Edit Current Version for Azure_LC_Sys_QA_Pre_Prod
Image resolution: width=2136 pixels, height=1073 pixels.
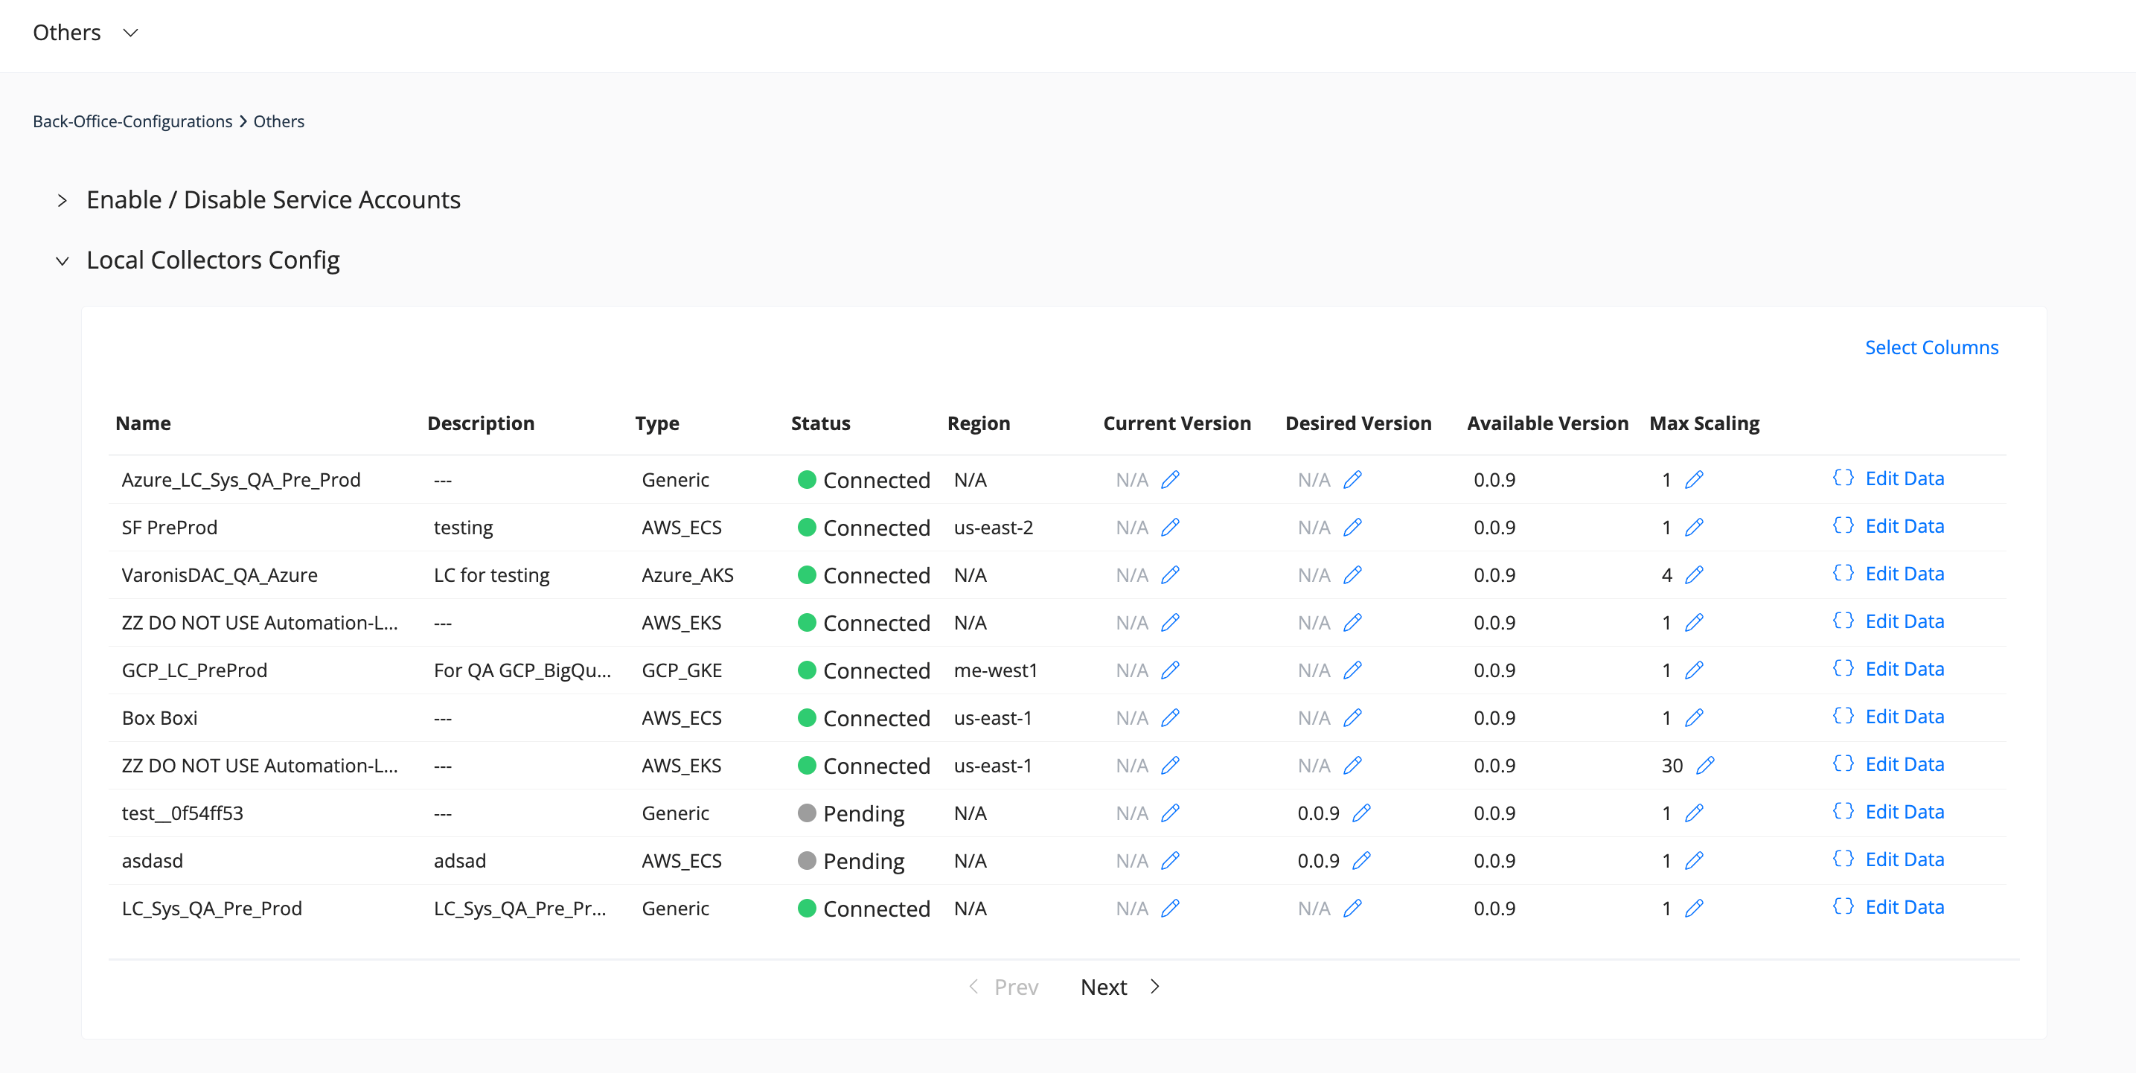coord(1170,479)
